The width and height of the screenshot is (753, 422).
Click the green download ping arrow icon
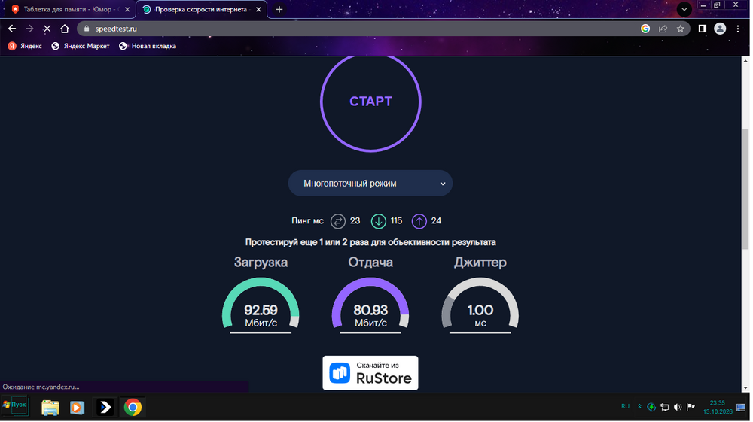tap(379, 221)
